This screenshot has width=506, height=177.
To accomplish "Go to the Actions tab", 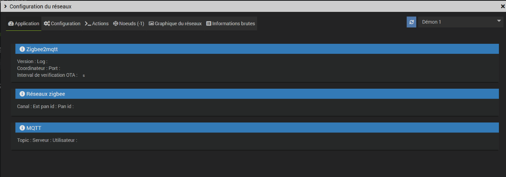I will tap(97, 23).
